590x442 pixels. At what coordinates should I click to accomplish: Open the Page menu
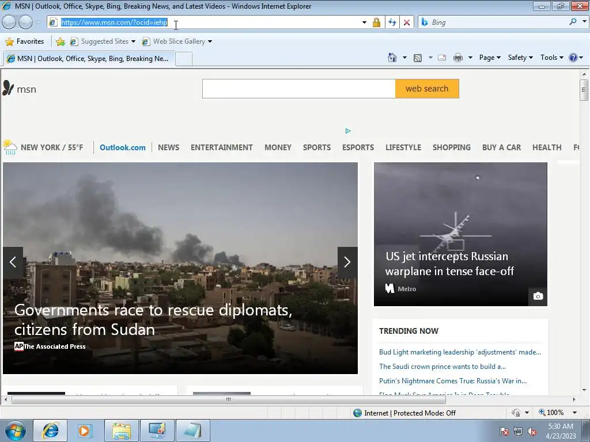click(x=490, y=58)
